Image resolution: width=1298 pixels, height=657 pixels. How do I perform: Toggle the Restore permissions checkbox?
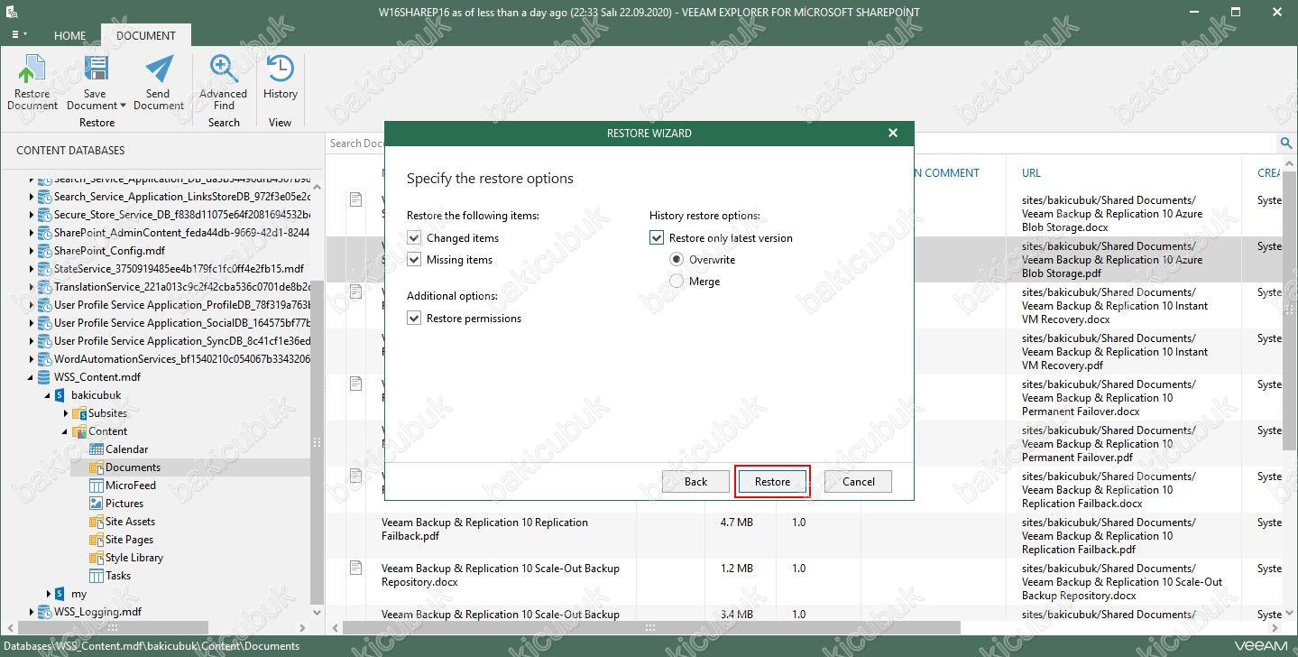414,319
